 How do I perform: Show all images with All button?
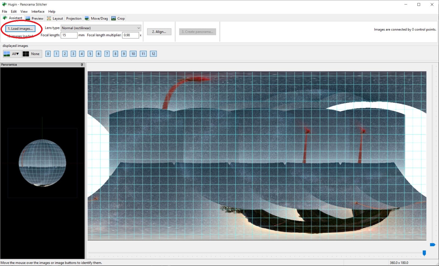click(12, 54)
